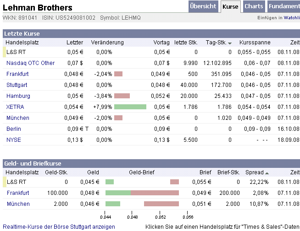Show Realtime-Kurse der Börse Stuttgart
This screenshot has height=231, width=300.
pyautogui.click(x=59, y=226)
